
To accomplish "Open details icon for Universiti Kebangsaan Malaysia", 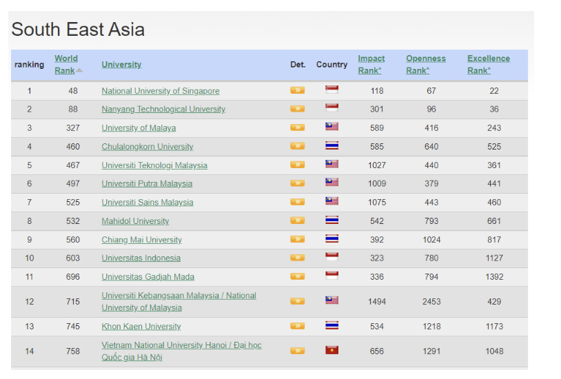I will pyautogui.click(x=297, y=301).
